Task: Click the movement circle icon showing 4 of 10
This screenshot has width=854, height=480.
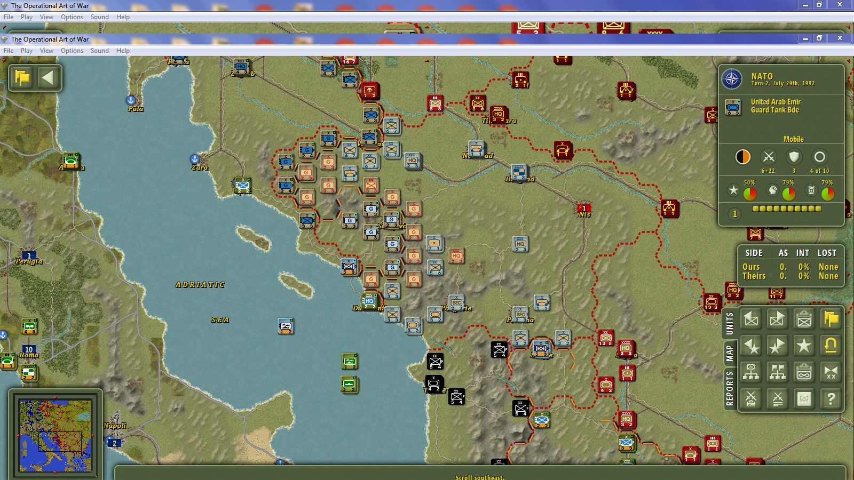Action: pos(819,157)
